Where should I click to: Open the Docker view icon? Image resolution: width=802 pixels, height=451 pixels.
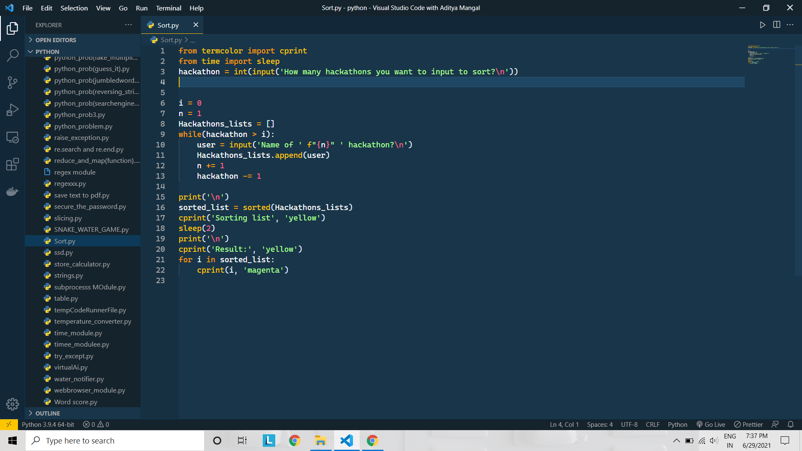point(13,192)
